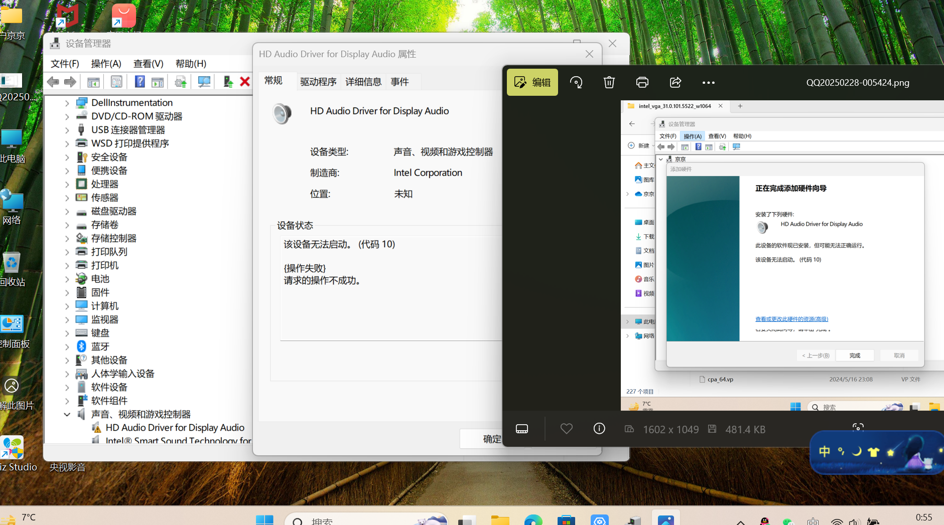The image size is (944, 525).
Task: Click the info circle icon in photo viewer
Action: (x=599, y=429)
